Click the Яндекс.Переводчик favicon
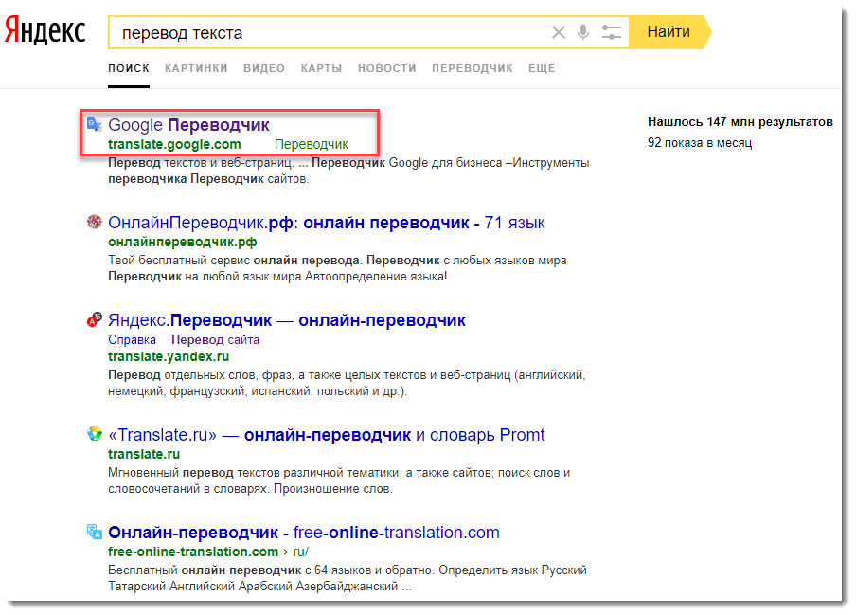The image size is (856, 615). [94, 320]
